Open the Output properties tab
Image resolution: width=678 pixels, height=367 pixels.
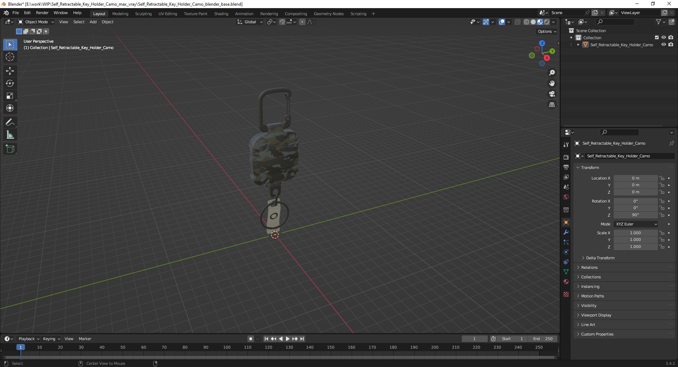click(566, 167)
